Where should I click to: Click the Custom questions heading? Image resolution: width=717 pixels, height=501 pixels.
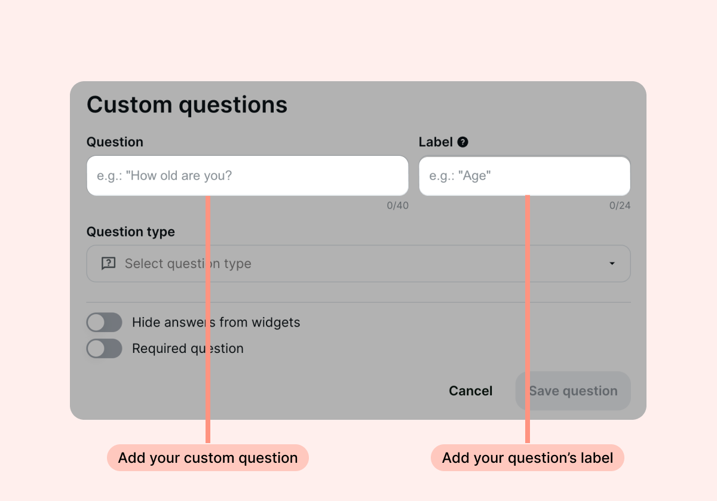tap(187, 104)
